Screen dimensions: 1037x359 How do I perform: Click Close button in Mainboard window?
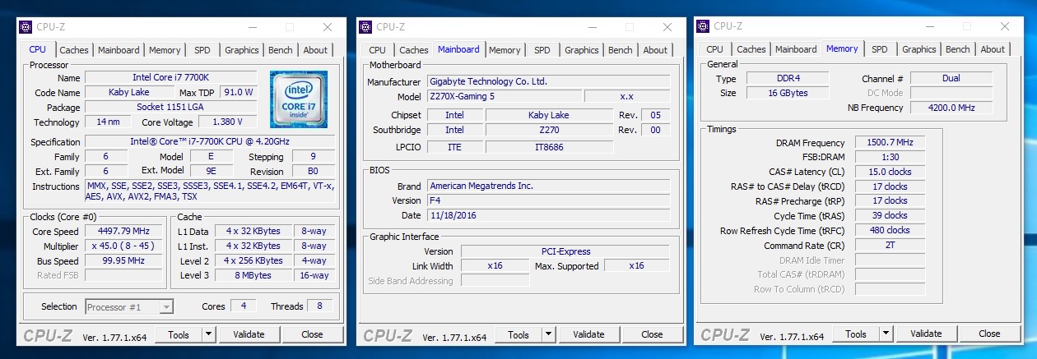(652, 334)
